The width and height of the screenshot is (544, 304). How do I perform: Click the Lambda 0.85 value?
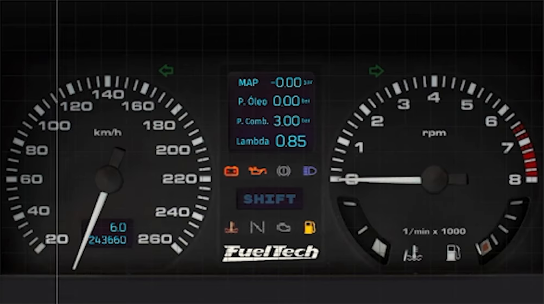(291, 141)
